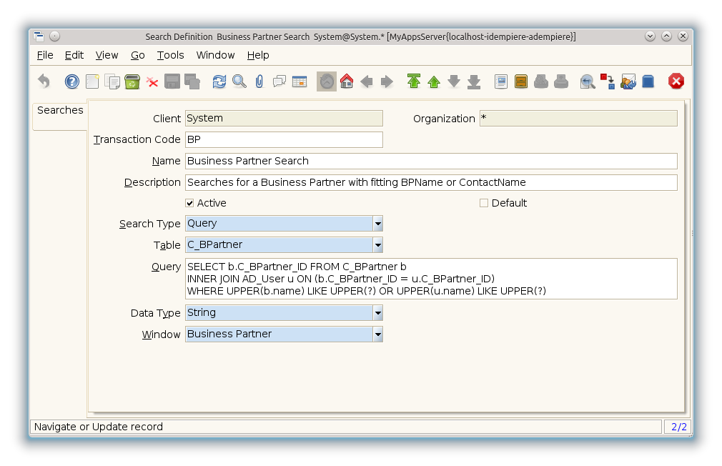Click the red exit window icon
Viewport: 722px width, 466px height.
coord(676,81)
